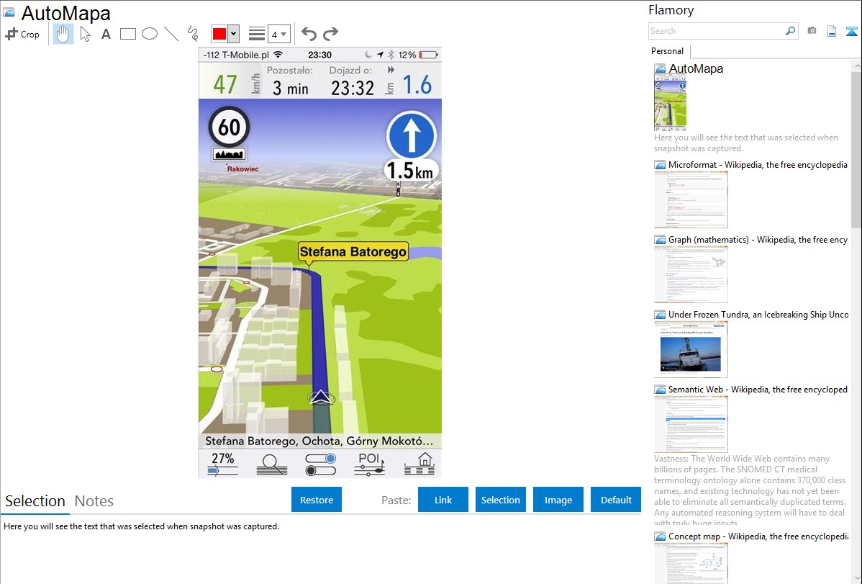Open the Concept map snapshot thumbnail
The image size is (862, 584).
click(x=691, y=564)
